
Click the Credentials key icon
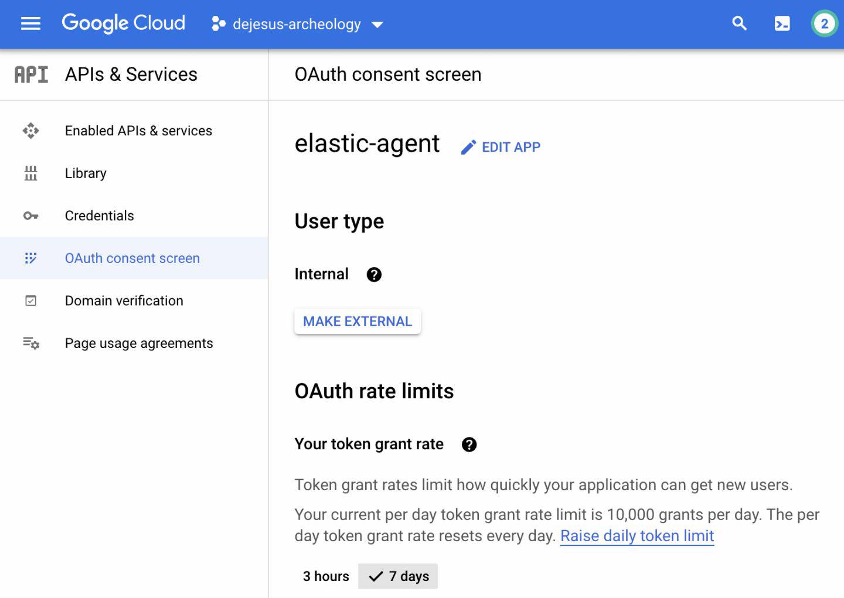(x=30, y=216)
